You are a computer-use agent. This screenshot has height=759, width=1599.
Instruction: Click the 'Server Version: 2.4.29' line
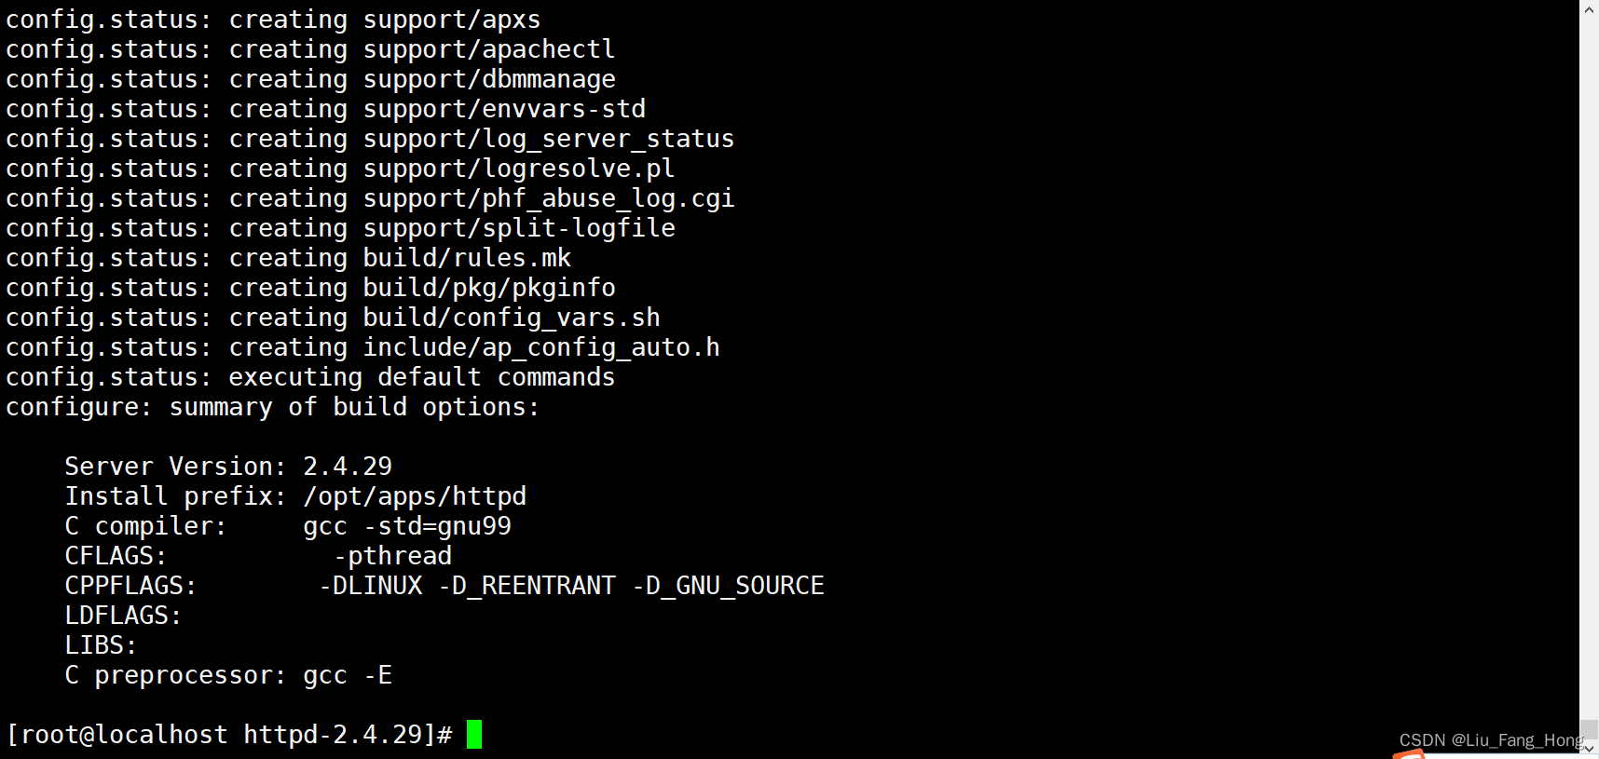coord(228,466)
